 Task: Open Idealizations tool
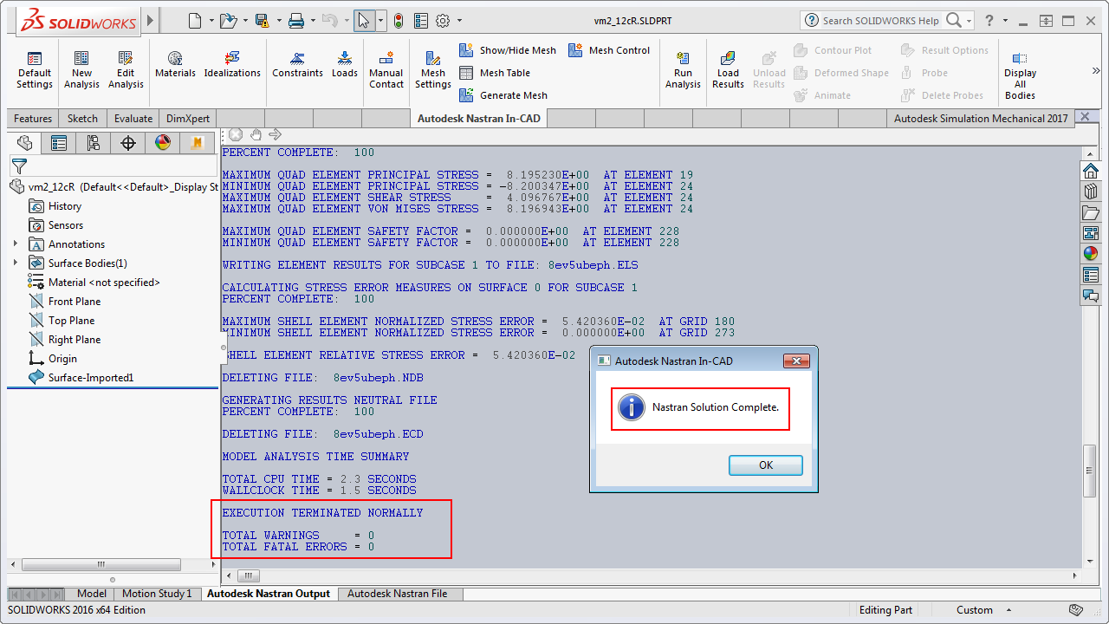(232, 64)
